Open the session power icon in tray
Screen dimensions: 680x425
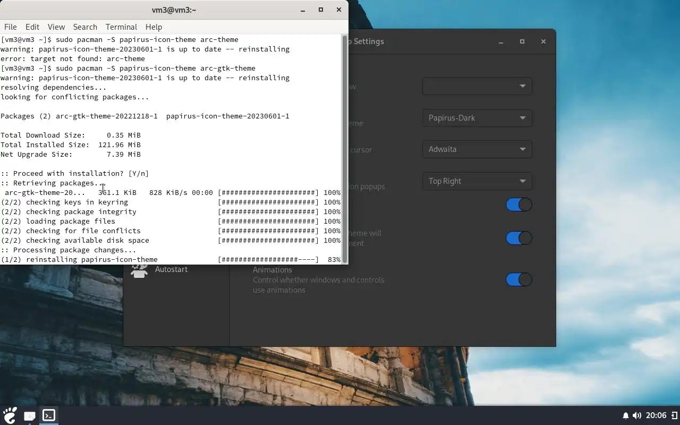674,415
